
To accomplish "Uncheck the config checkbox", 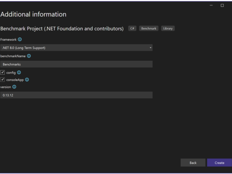I will 3,72.
